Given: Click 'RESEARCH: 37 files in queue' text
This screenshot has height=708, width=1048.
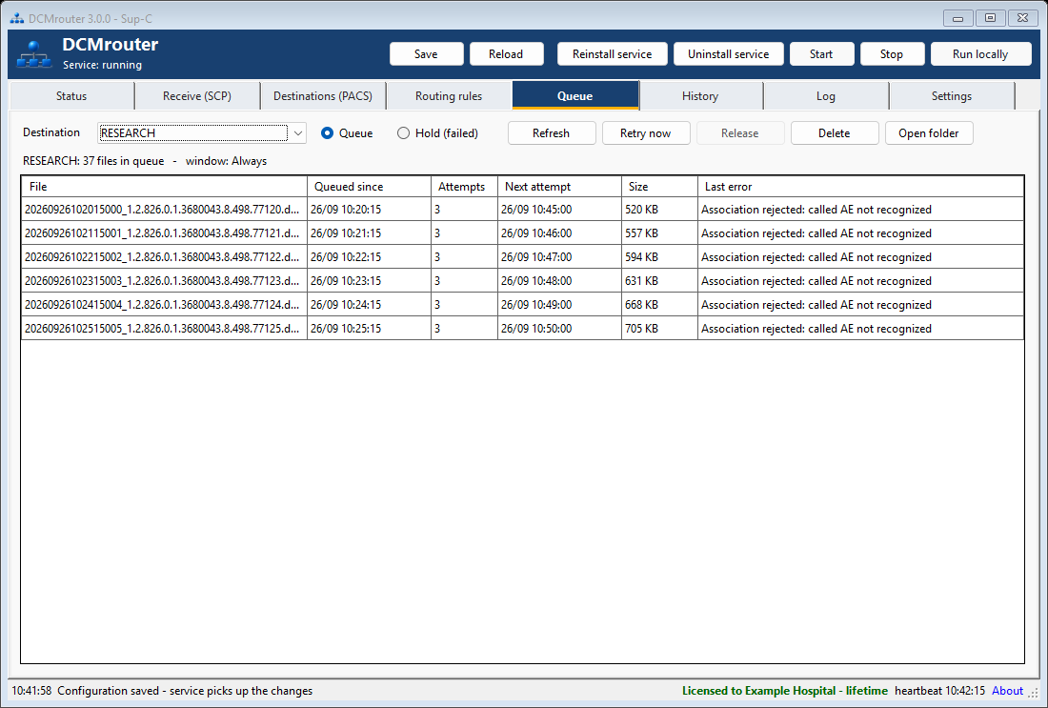Looking at the screenshot, I should pyautogui.click(x=93, y=161).
